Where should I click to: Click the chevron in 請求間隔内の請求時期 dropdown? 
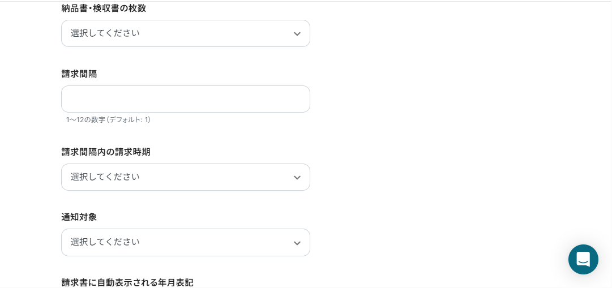[x=297, y=178]
